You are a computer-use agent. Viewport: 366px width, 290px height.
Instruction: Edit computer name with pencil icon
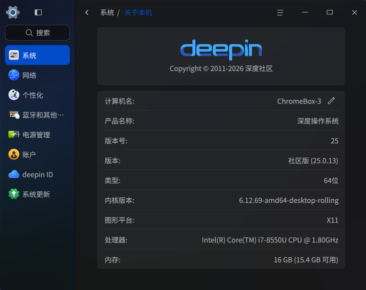[331, 101]
